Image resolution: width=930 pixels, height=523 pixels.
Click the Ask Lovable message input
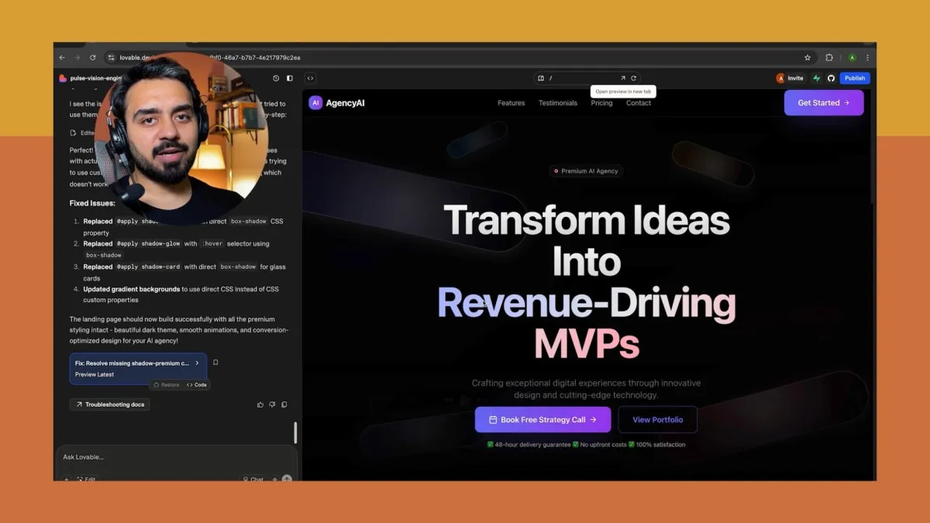pos(176,457)
